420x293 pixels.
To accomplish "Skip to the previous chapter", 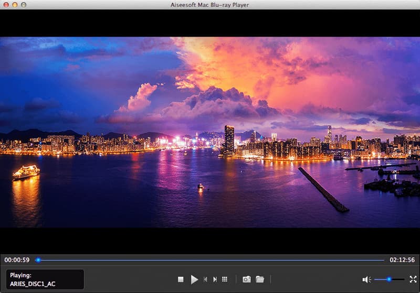I will (x=205, y=279).
